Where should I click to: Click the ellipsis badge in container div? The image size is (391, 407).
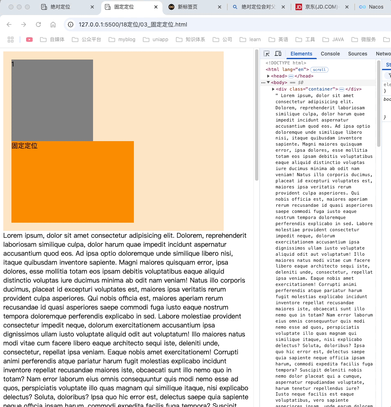pos(342,89)
